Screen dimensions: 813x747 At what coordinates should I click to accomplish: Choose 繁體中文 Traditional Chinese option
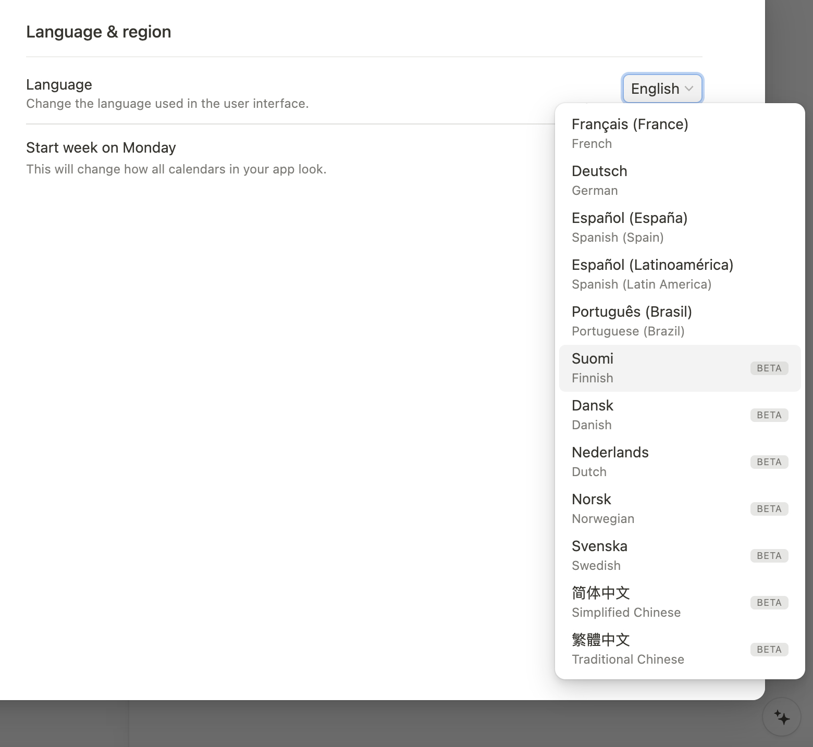click(680, 649)
